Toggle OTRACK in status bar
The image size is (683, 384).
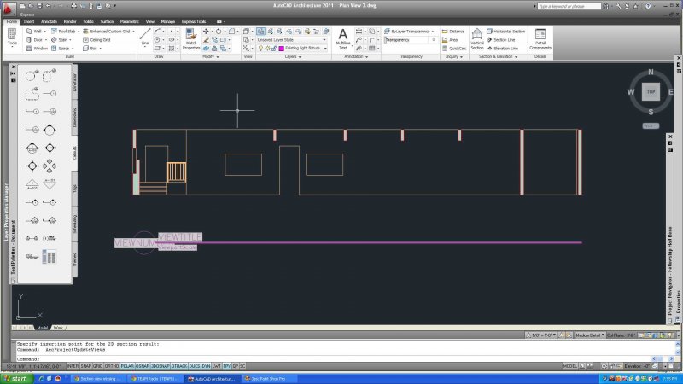(x=179, y=367)
